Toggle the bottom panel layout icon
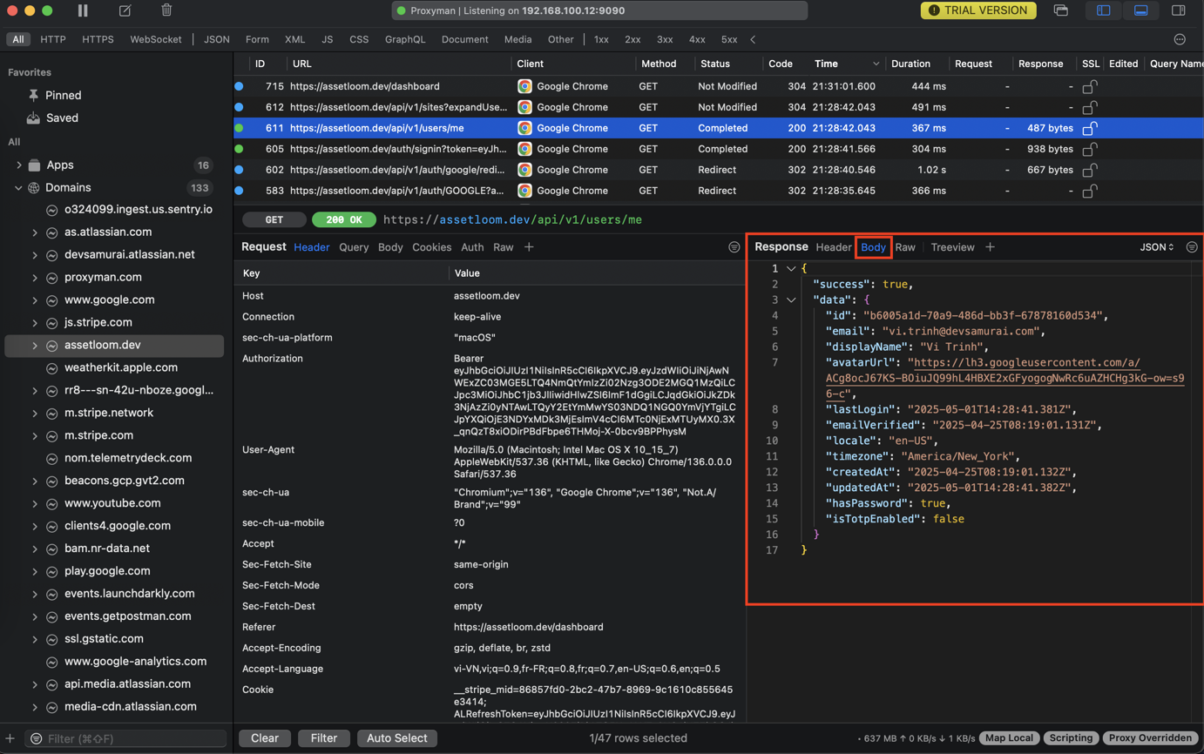Image resolution: width=1204 pixels, height=754 pixels. 1140,10
